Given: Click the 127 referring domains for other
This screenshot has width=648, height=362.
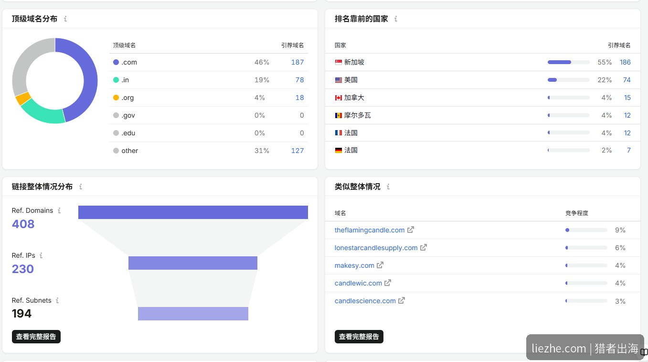Looking at the screenshot, I should pos(297,151).
